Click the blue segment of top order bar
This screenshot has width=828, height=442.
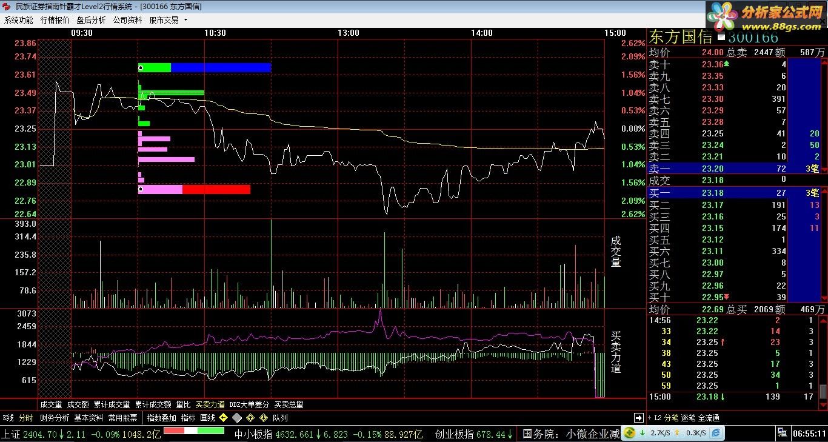coord(221,68)
